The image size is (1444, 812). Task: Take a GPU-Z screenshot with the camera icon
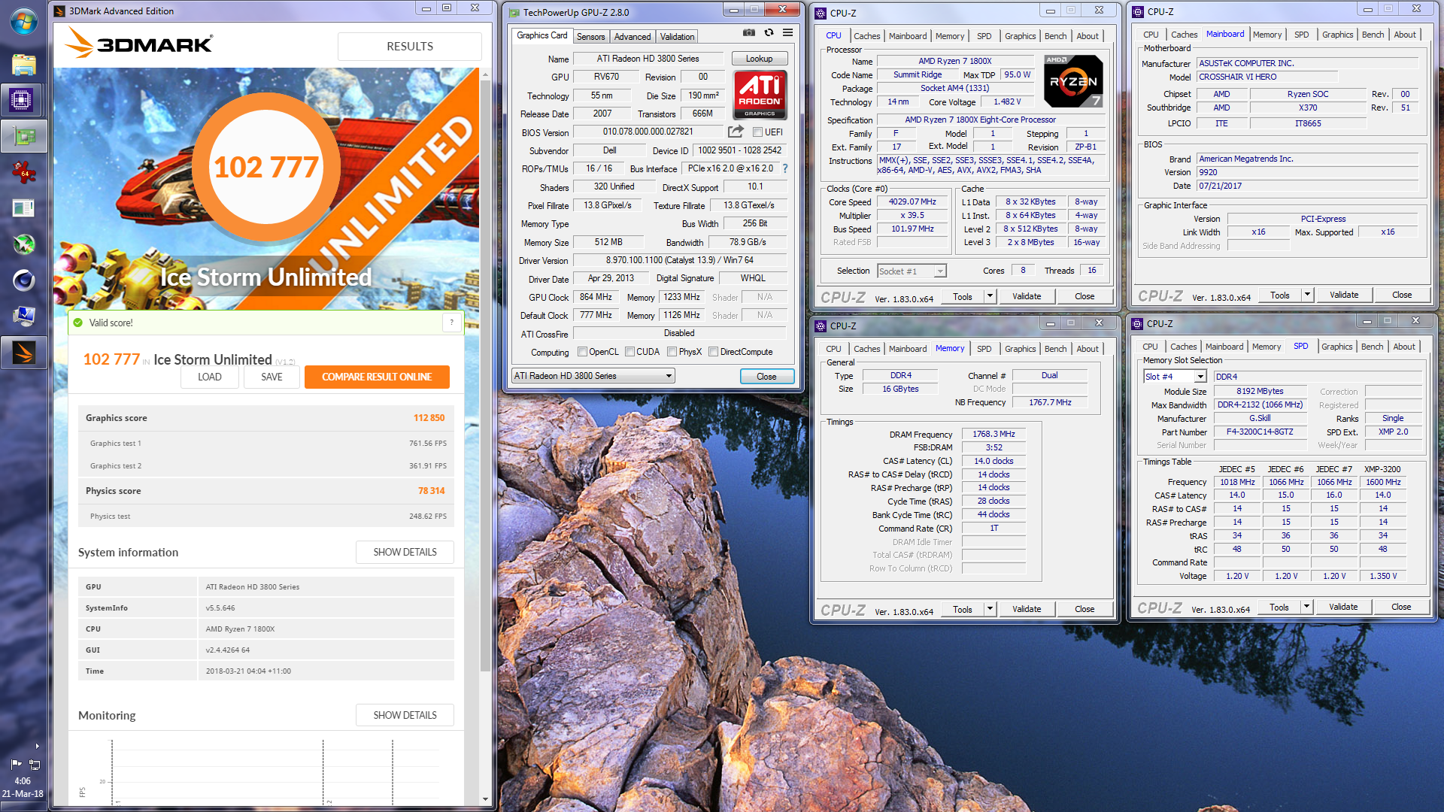point(749,32)
